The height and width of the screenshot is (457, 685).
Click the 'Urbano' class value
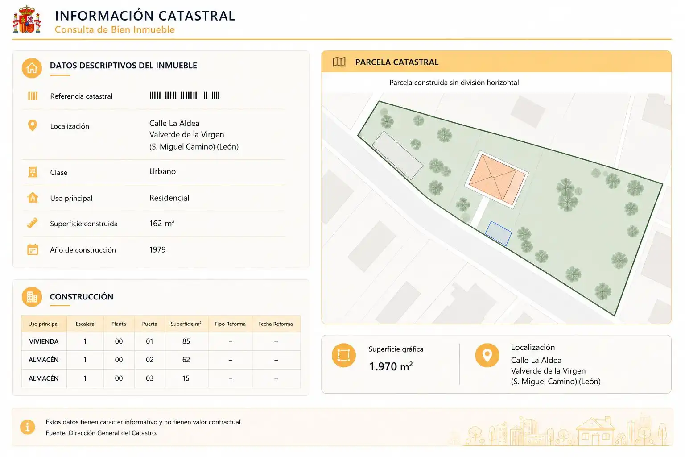(162, 171)
